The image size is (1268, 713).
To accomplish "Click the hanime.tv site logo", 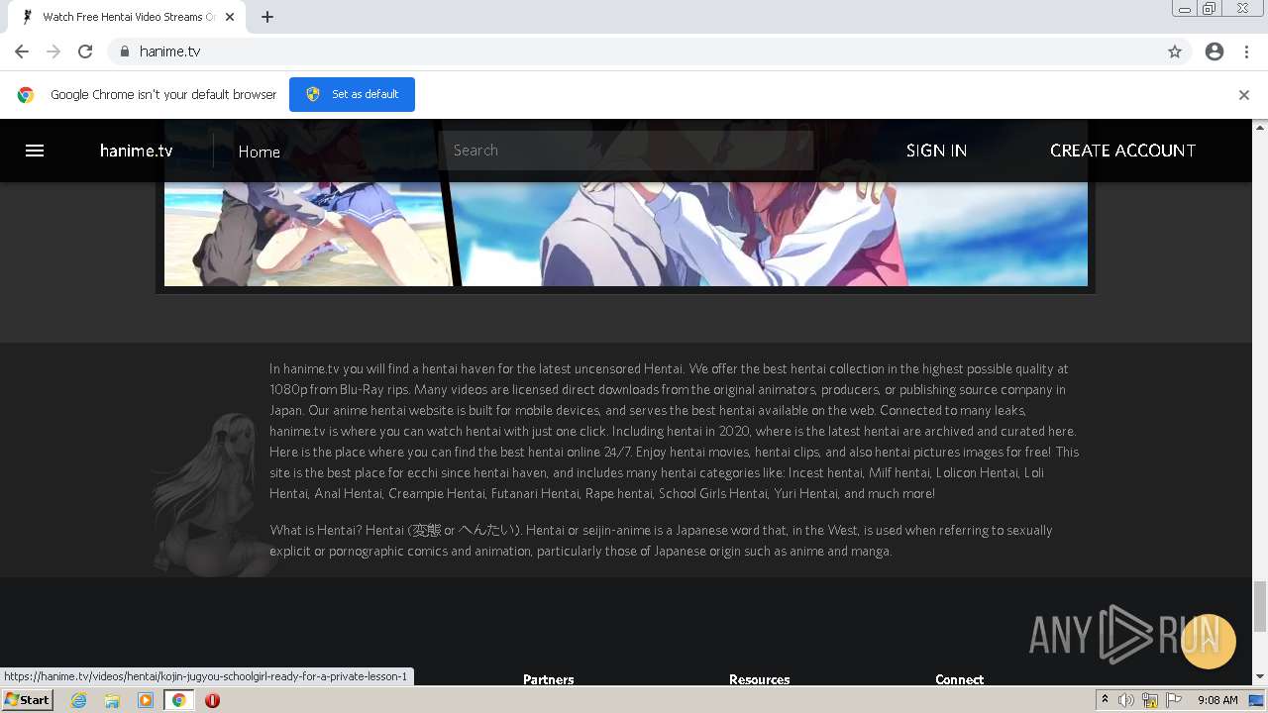I will (137, 151).
